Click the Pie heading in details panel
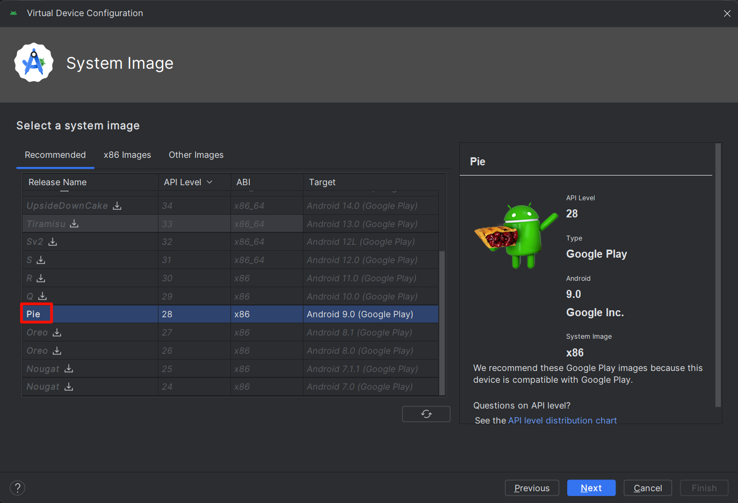The image size is (738, 503). 477,162
